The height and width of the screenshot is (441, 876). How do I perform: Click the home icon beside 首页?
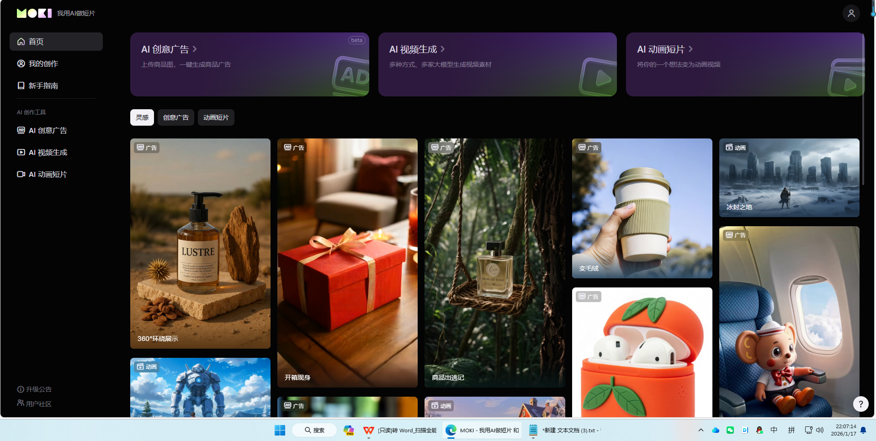[x=21, y=42]
